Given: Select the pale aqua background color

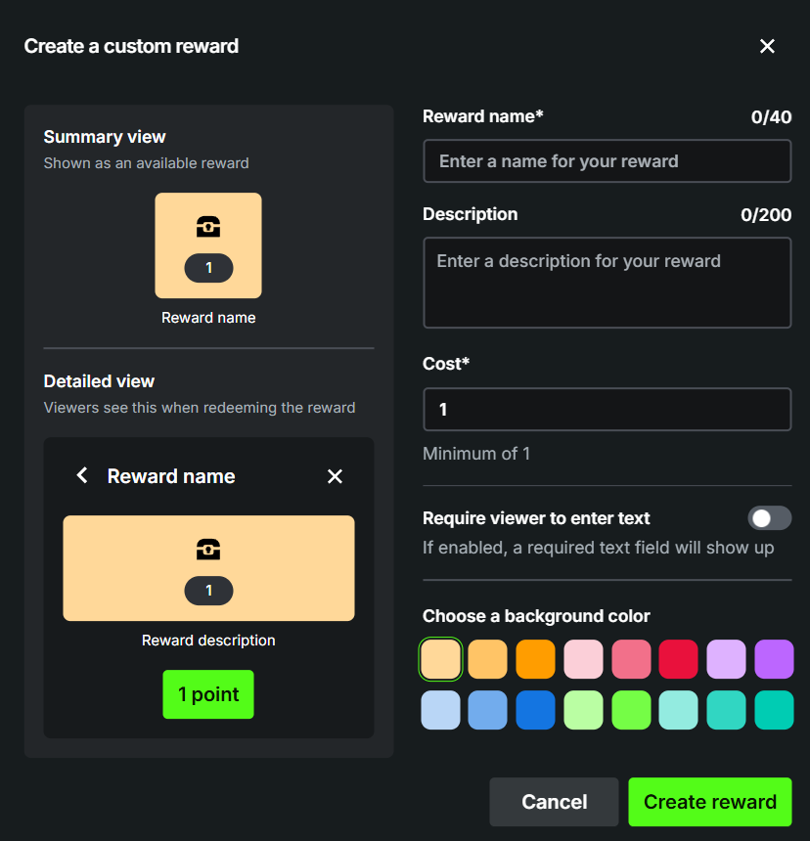Looking at the screenshot, I should tap(679, 710).
